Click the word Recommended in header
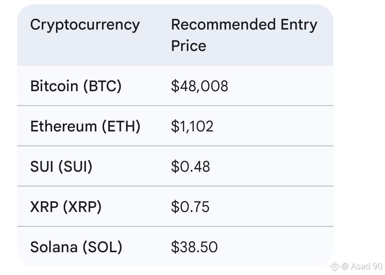This screenshot has width=385, height=275. click(224, 24)
